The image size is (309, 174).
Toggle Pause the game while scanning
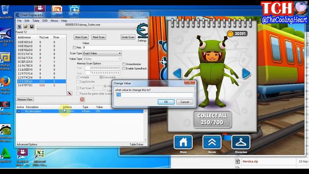(78, 93)
